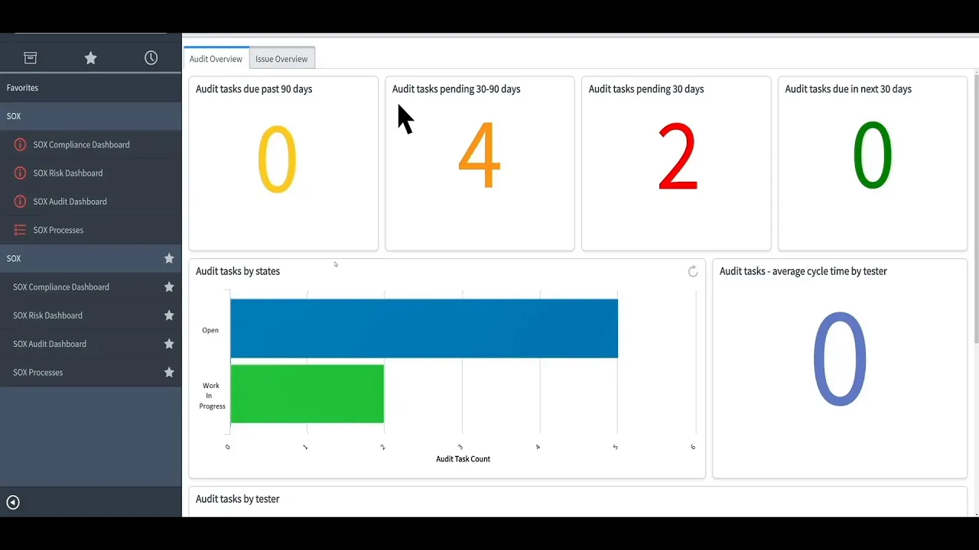The height and width of the screenshot is (550, 979).
Task: Click the list icon beside SOX Processes favorite
Action: coord(20,230)
